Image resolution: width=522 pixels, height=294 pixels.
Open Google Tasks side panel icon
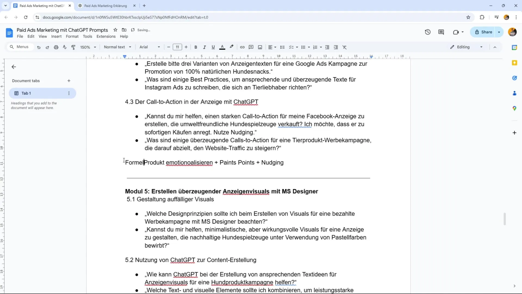tap(514, 78)
